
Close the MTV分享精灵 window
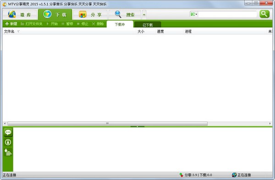(x=266, y=3)
